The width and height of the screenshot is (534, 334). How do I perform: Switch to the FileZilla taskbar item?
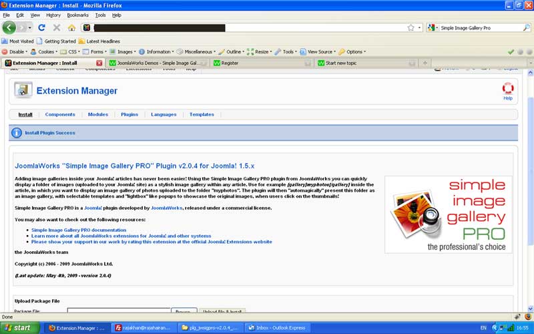click(144, 328)
